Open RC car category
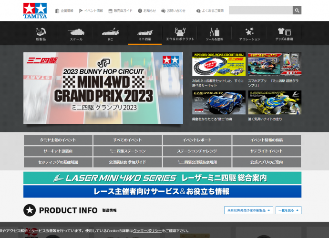 (x=110, y=34)
